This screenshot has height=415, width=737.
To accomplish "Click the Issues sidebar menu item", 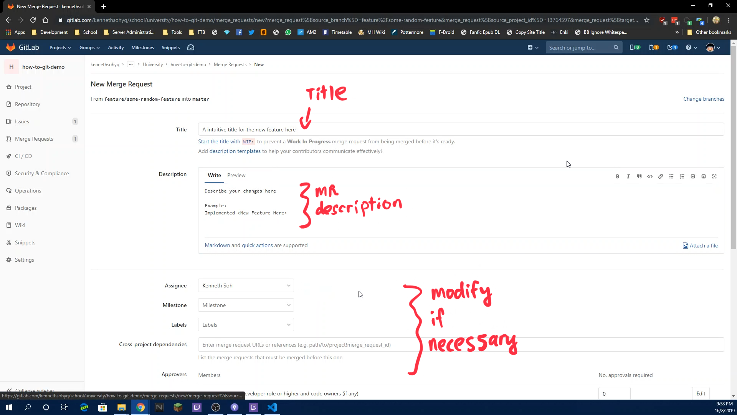I will click(x=22, y=121).
